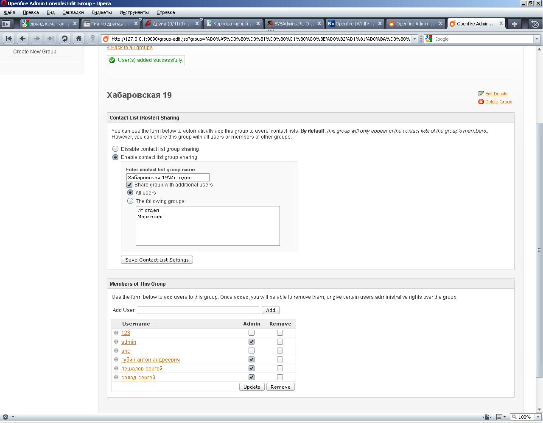
Task: Click the Fast Forward navigation button
Action: 50,39
